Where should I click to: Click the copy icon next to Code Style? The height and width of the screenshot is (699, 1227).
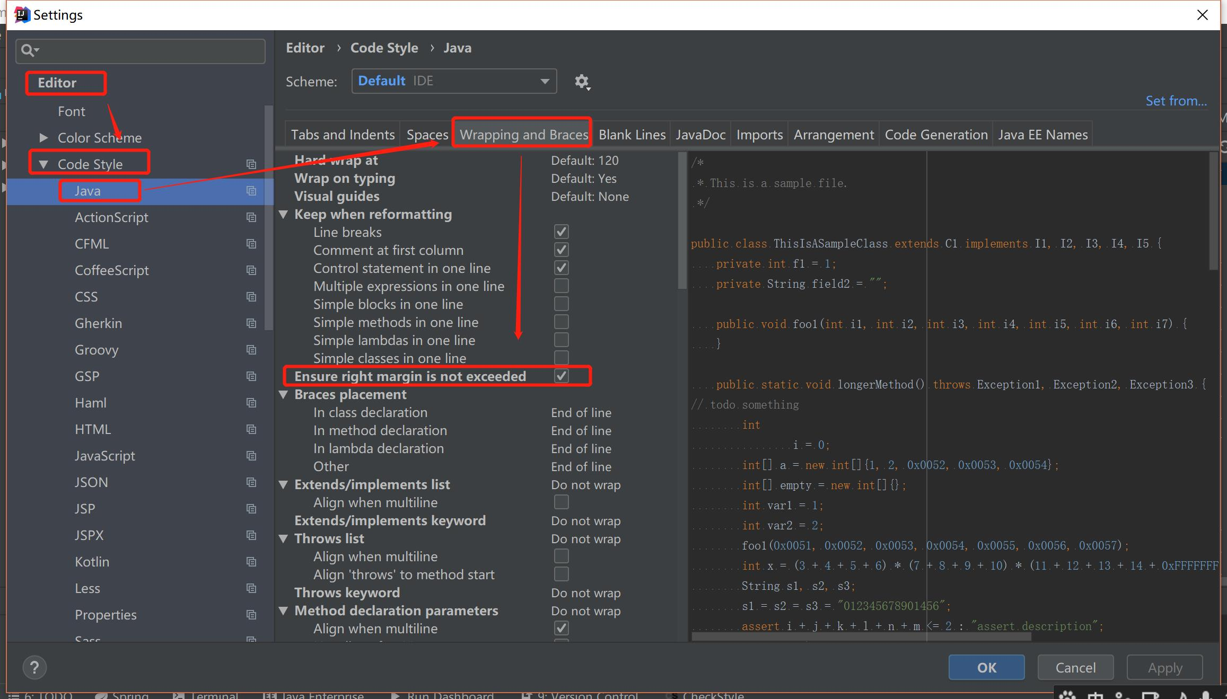coord(251,164)
